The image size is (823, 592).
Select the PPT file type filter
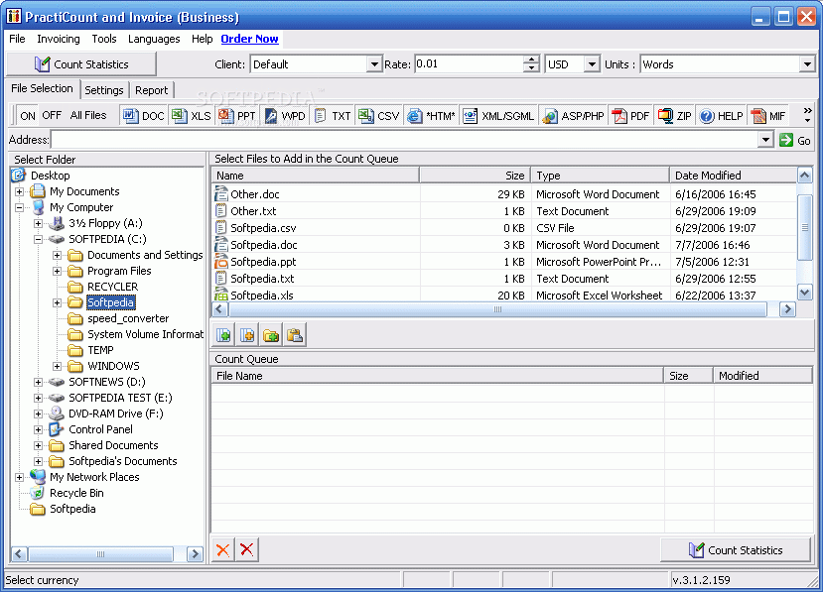236,116
